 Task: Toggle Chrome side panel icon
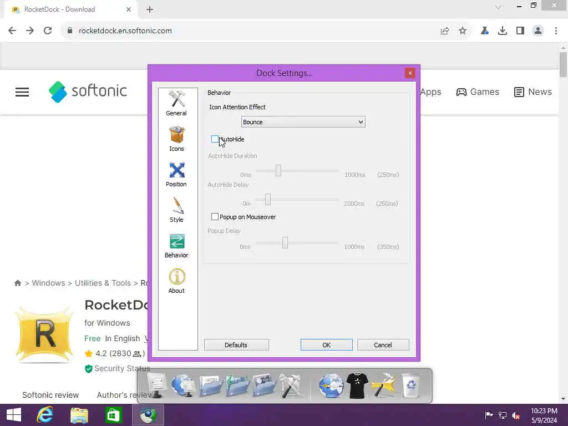(520, 31)
